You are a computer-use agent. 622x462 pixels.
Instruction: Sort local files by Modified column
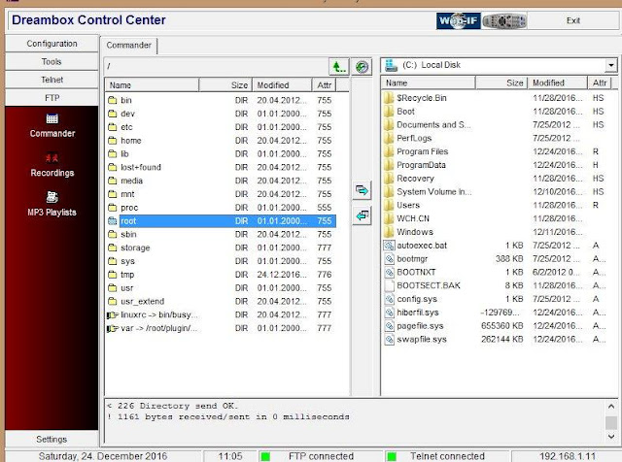(x=557, y=82)
